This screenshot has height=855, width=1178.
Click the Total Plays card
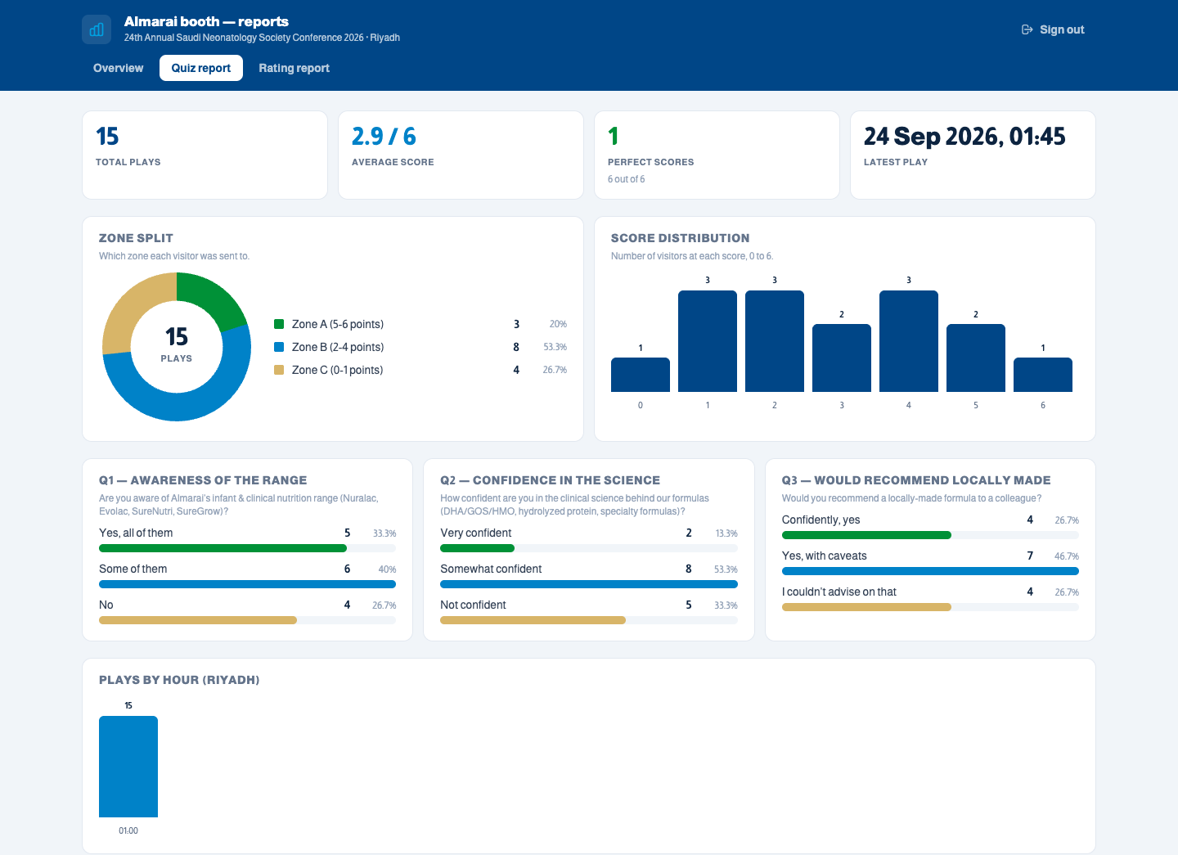205,155
